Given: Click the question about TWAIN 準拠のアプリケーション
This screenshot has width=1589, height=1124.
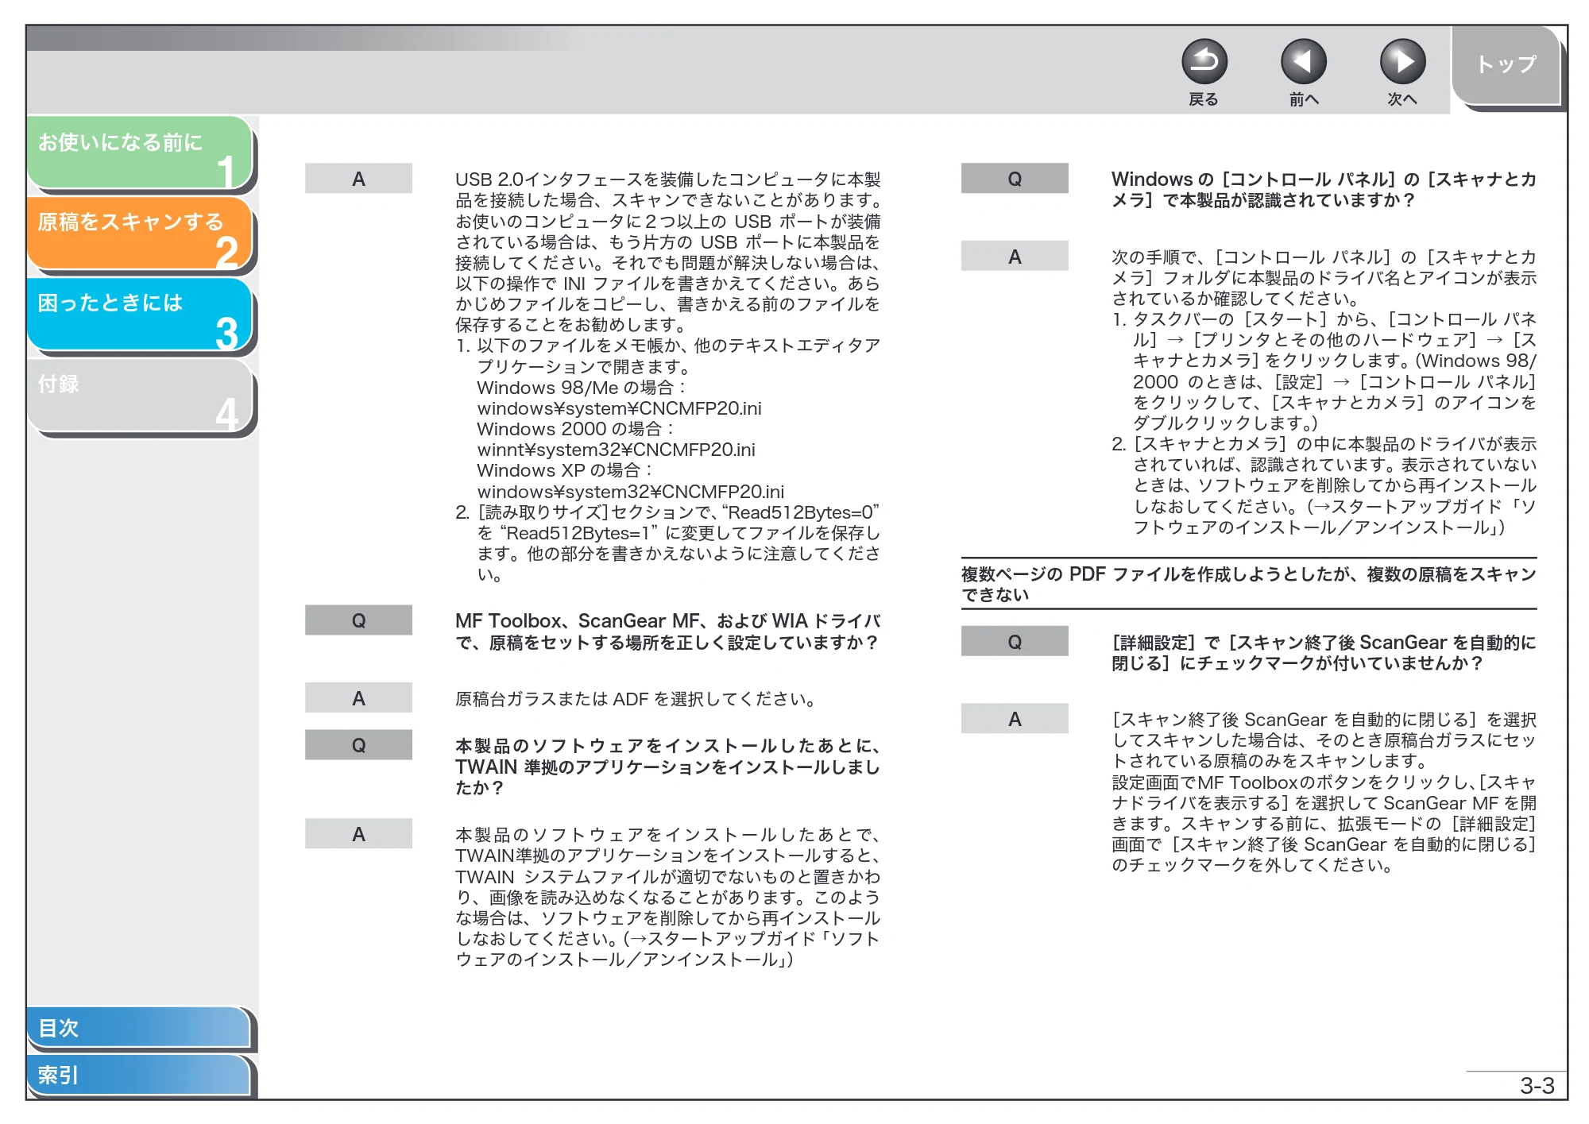Looking at the screenshot, I should tap(667, 767).
